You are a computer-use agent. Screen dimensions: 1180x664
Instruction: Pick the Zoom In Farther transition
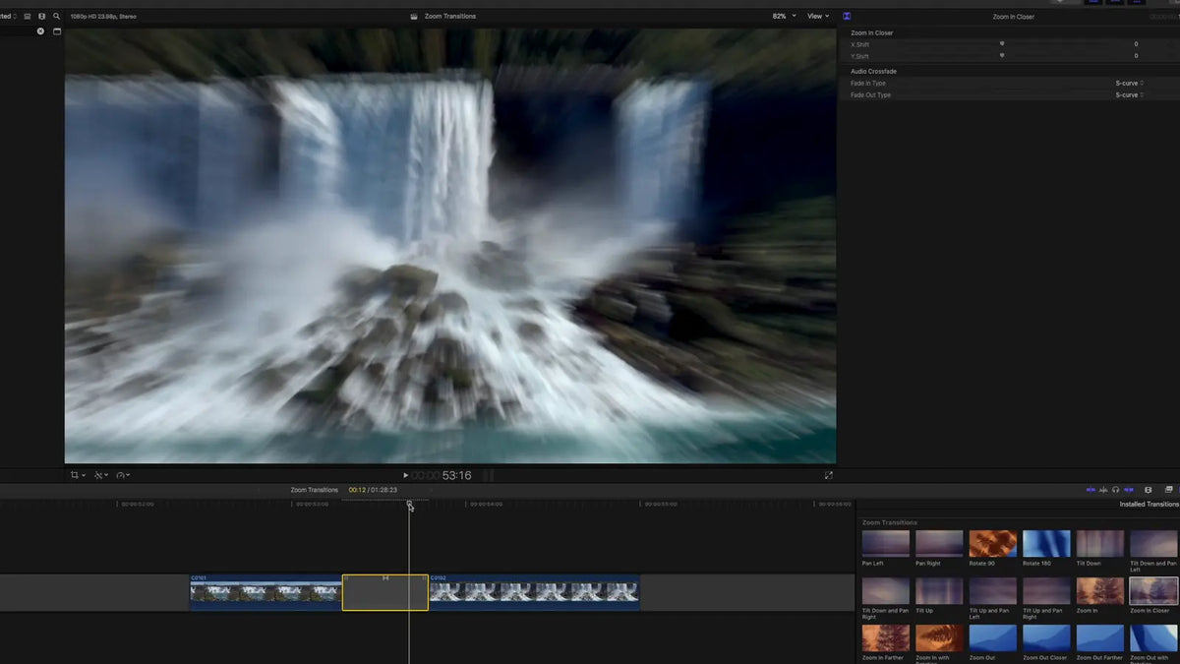(885, 637)
